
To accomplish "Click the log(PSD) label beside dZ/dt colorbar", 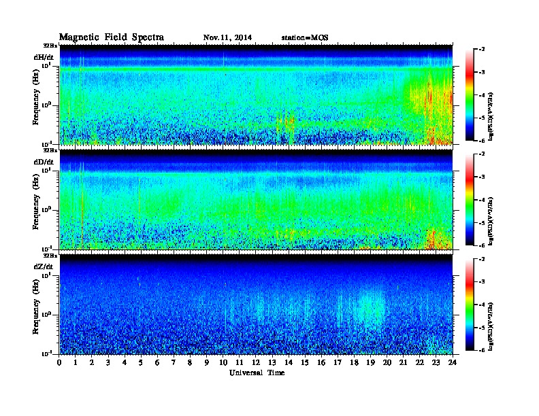I will pos(491,326).
